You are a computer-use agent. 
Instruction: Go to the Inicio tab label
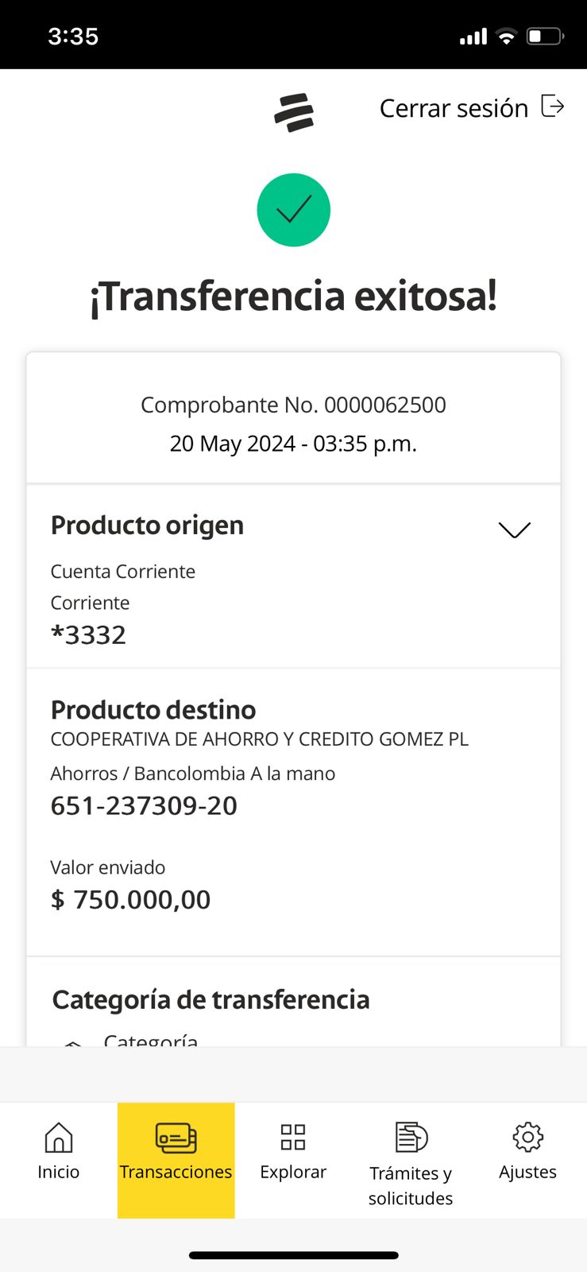[59, 1172]
